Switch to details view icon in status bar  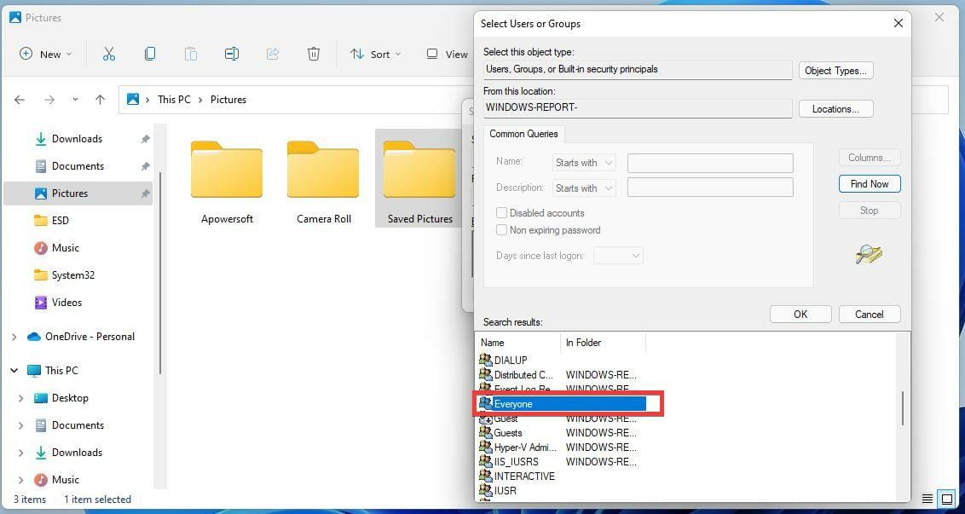(x=927, y=499)
